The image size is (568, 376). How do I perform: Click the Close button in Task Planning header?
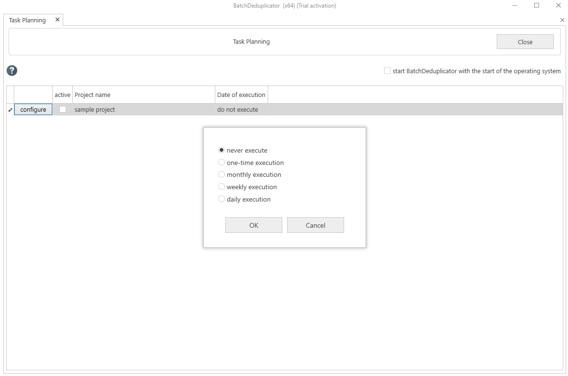tap(525, 42)
